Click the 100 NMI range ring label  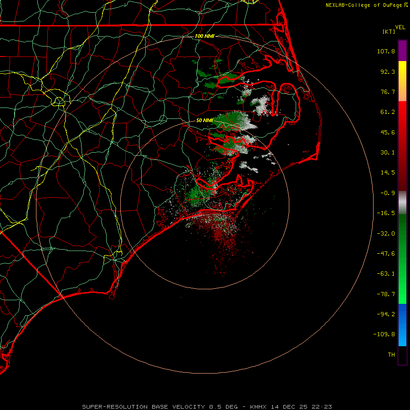[x=205, y=36]
